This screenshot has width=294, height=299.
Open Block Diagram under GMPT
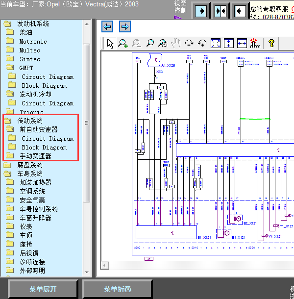(x=44, y=86)
